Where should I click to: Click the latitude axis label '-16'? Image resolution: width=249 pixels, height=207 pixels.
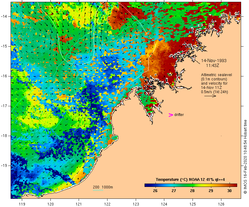pos(4,76)
